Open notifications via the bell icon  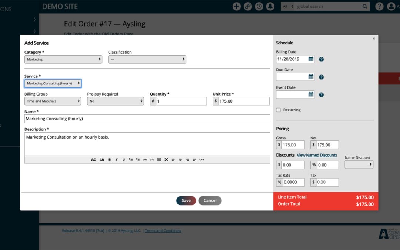click(270, 6)
